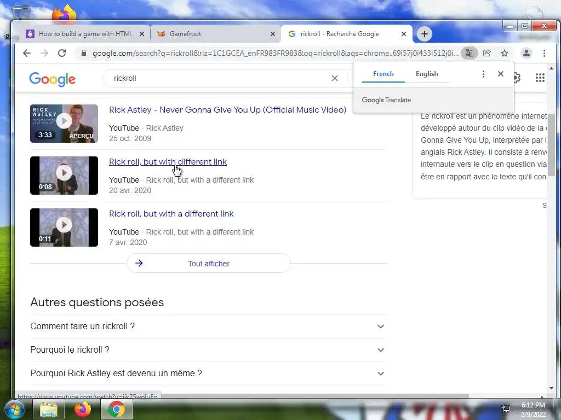
Task: Switch to the Gamefroot tab
Action: point(215,34)
